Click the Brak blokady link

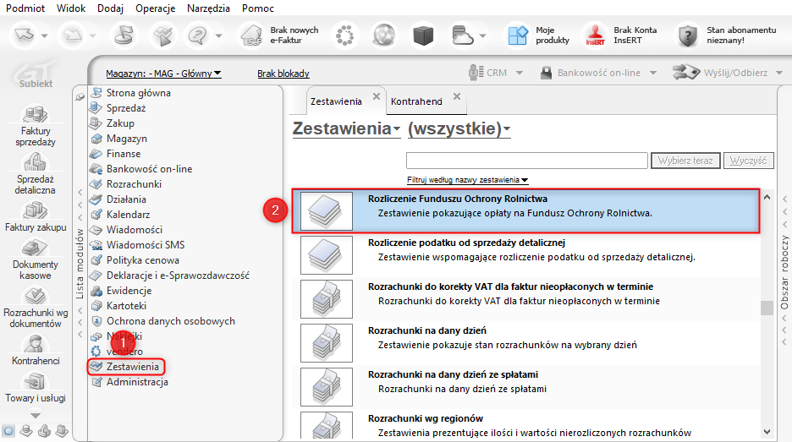tap(283, 74)
